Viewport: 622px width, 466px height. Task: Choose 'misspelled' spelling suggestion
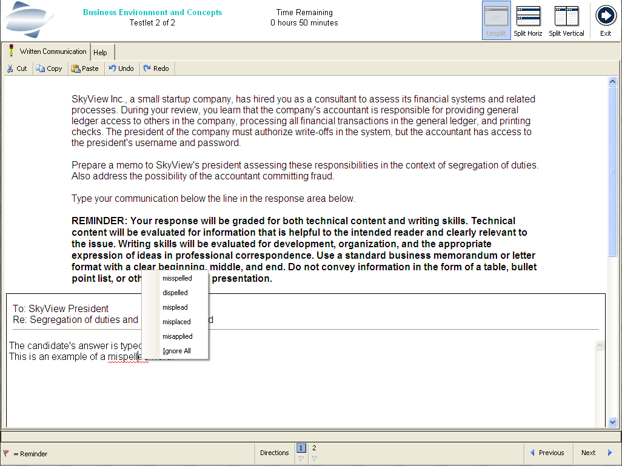pyautogui.click(x=177, y=278)
